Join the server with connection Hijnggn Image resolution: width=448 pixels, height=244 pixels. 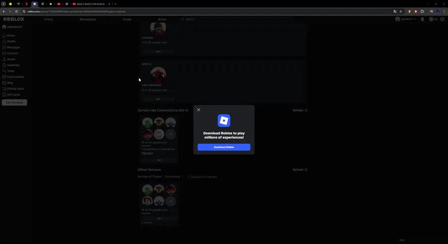[159, 160]
